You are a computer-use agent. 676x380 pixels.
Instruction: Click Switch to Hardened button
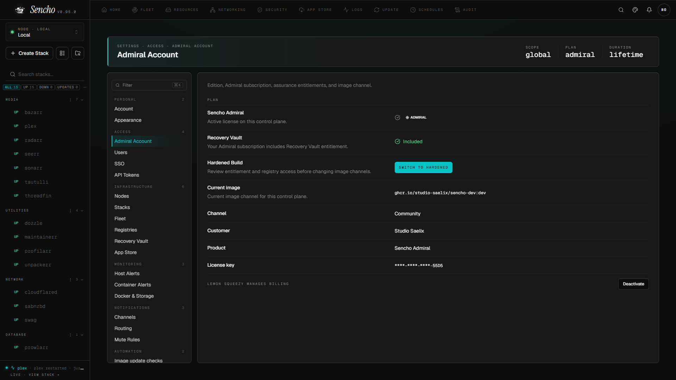(x=424, y=167)
